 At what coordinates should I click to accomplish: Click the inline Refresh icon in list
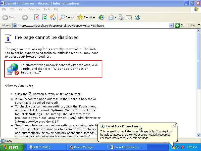(30, 94)
